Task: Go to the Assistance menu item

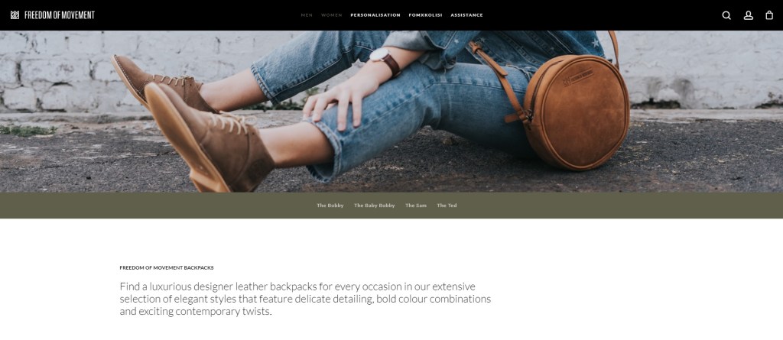Action: point(467,15)
